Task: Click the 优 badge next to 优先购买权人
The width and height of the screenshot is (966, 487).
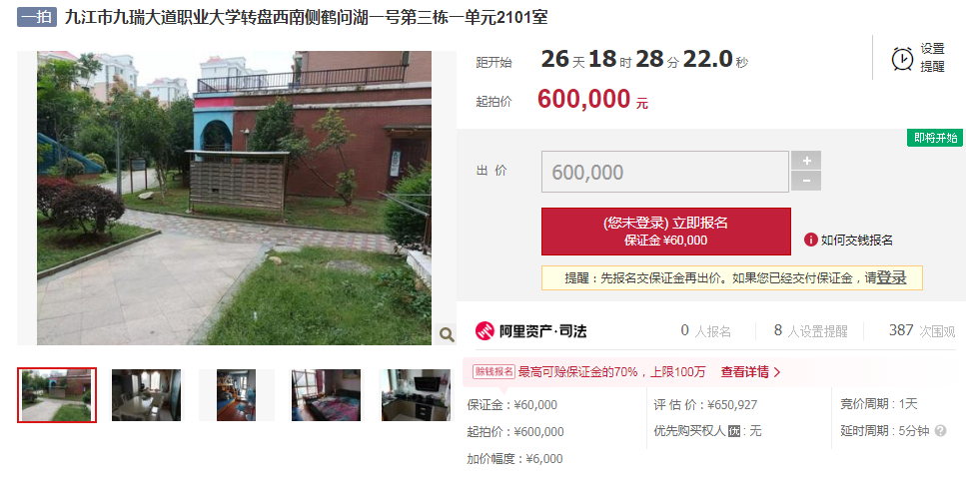Action: [x=734, y=431]
